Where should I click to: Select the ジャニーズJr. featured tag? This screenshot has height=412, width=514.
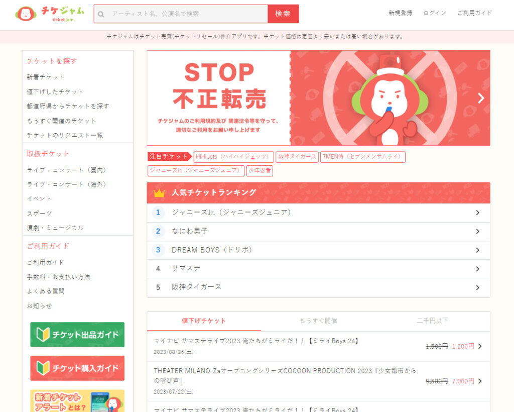[196, 170]
